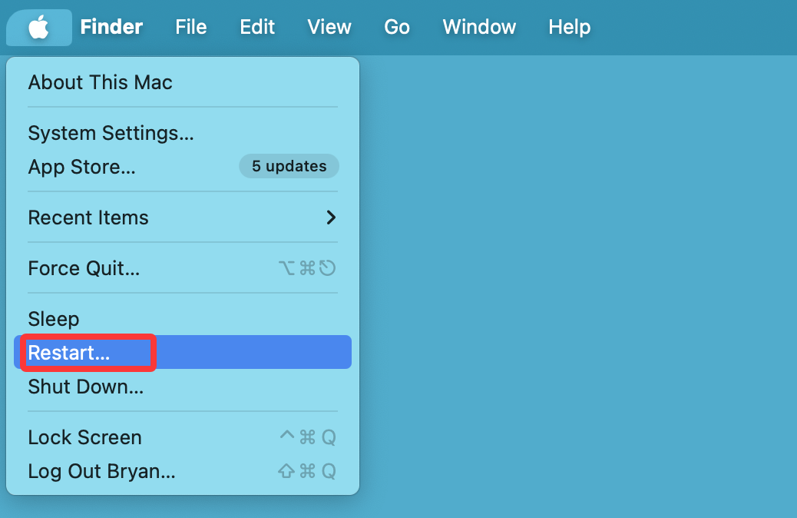Open the Go menu
Screen dimensions: 797x518
coord(396,27)
